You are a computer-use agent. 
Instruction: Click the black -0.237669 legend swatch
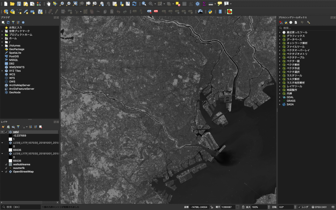[x=10, y=136]
